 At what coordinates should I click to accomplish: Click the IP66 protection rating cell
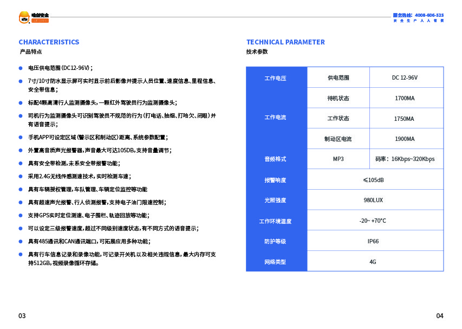374,241
